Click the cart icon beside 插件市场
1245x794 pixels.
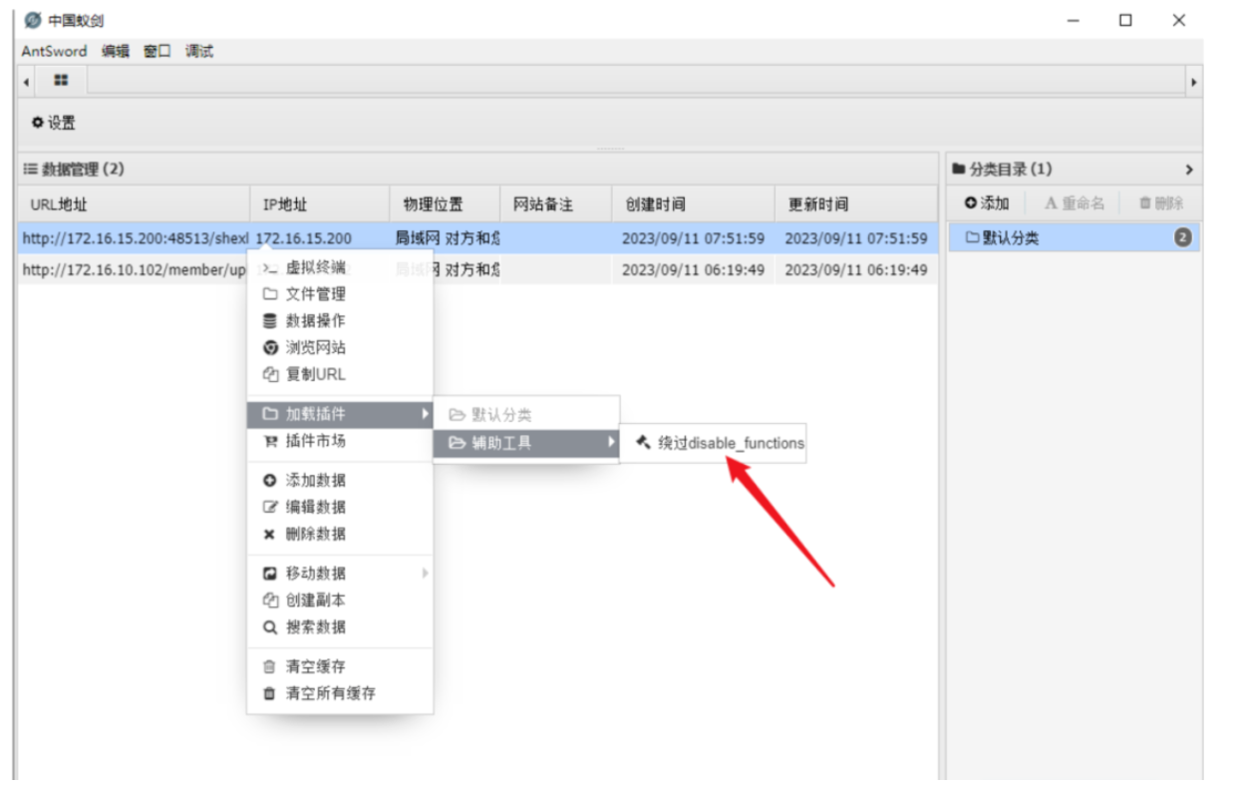269,441
